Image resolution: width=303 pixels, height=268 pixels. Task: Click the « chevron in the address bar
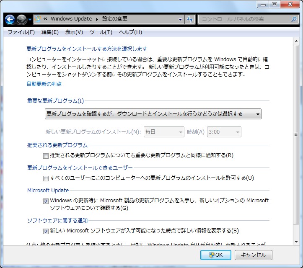tap(45, 19)
